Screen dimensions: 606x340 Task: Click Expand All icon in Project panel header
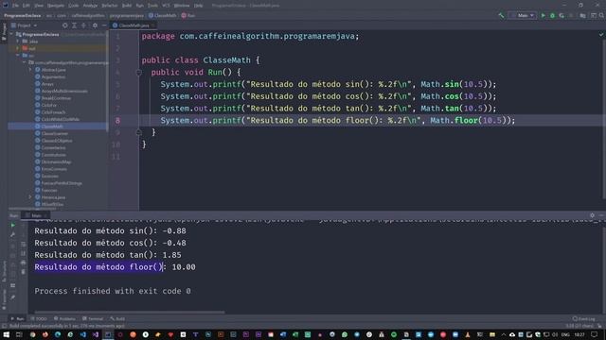coord(74,25)
